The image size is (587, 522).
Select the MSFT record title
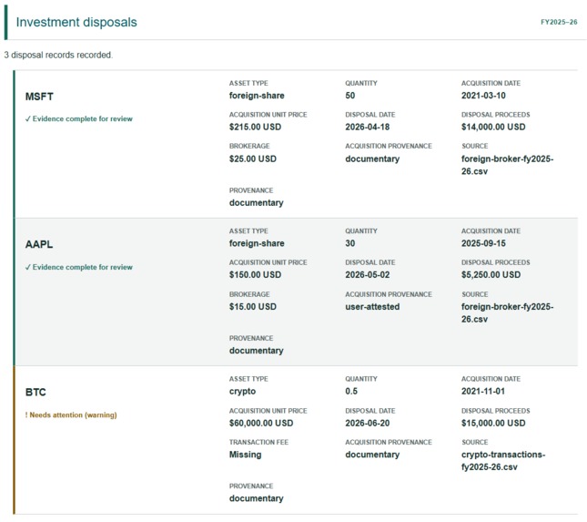(39, 97)
